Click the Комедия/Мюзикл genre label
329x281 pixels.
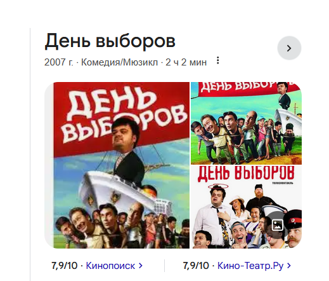[x=119, y=62]
